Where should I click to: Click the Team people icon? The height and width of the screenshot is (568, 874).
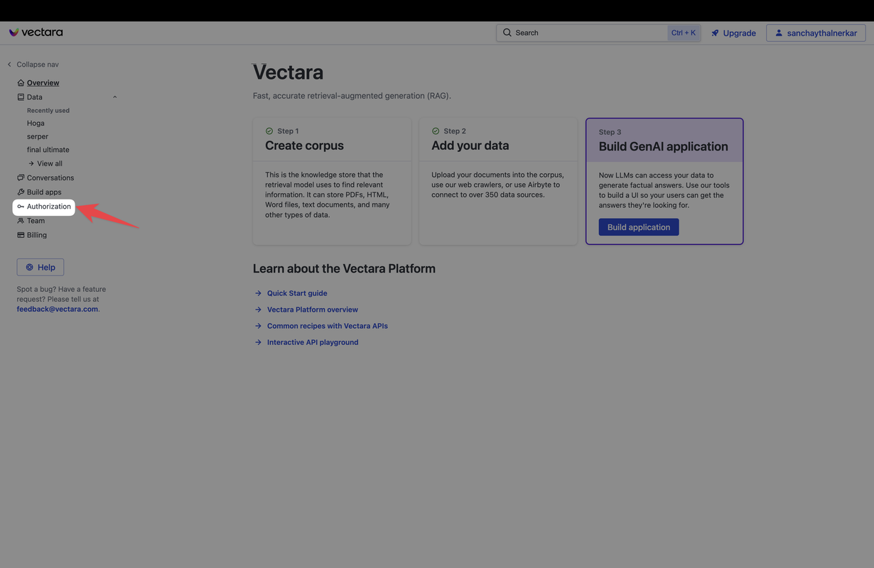pyautogui.click(x=21, y=221)
